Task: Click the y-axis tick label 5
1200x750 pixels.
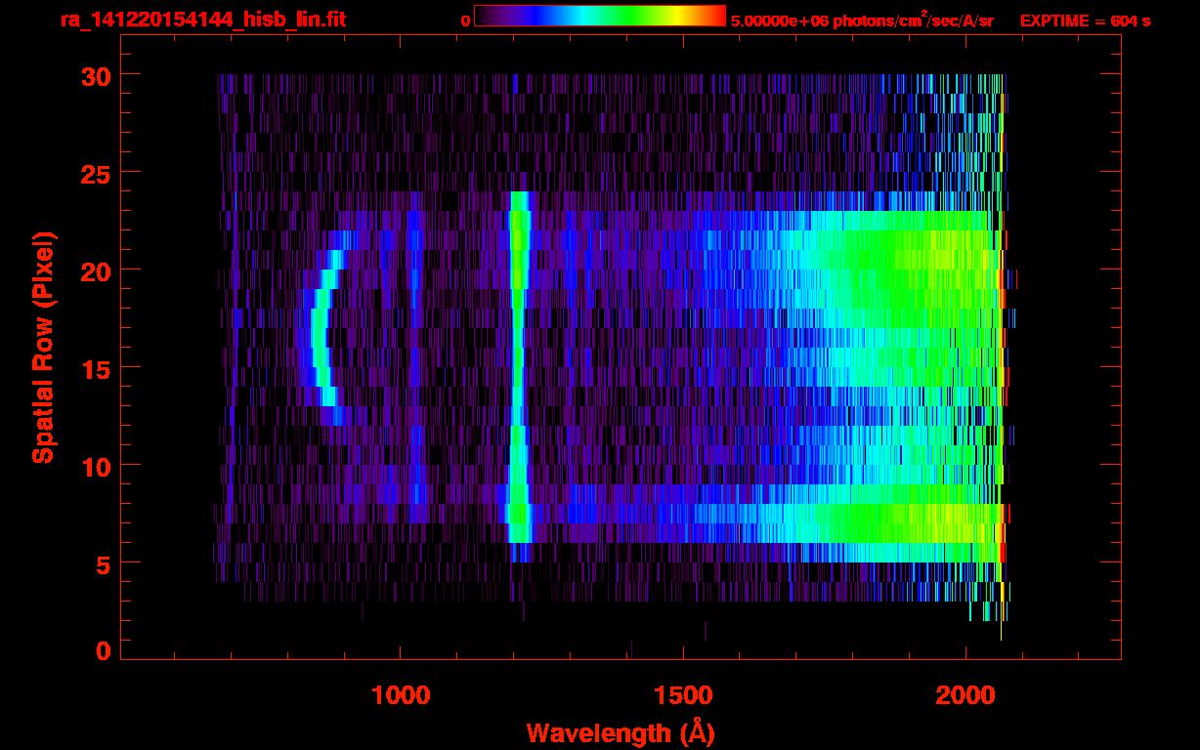Action: pos(103,563)
